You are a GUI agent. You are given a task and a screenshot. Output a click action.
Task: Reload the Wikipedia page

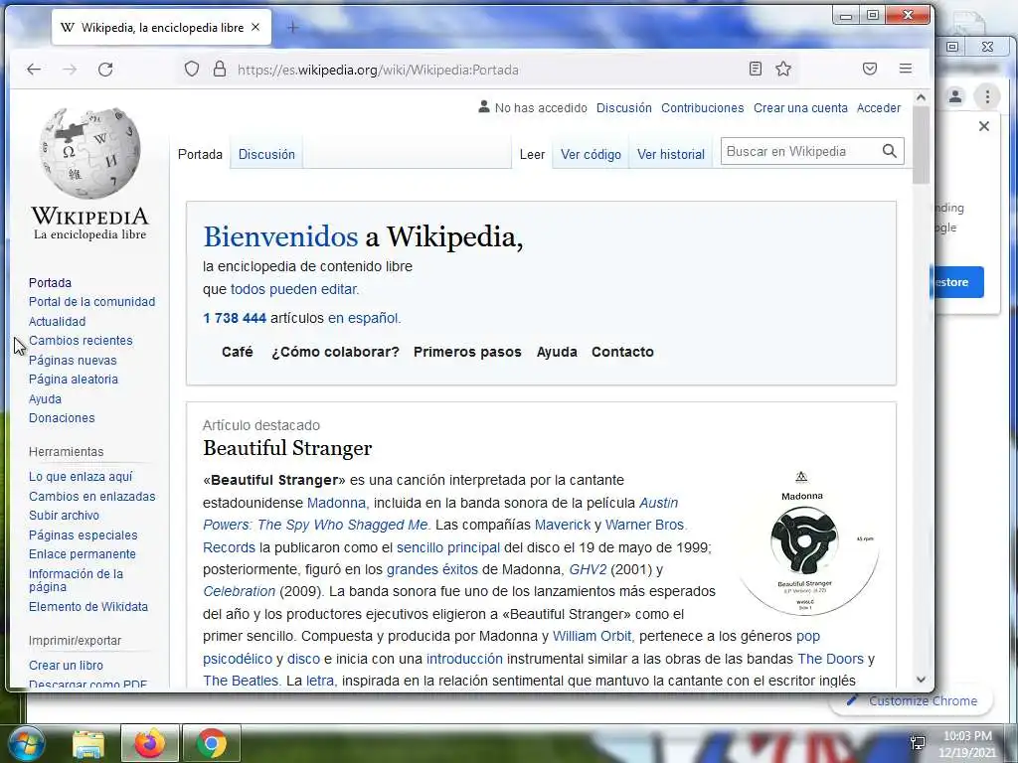point(105,70)
